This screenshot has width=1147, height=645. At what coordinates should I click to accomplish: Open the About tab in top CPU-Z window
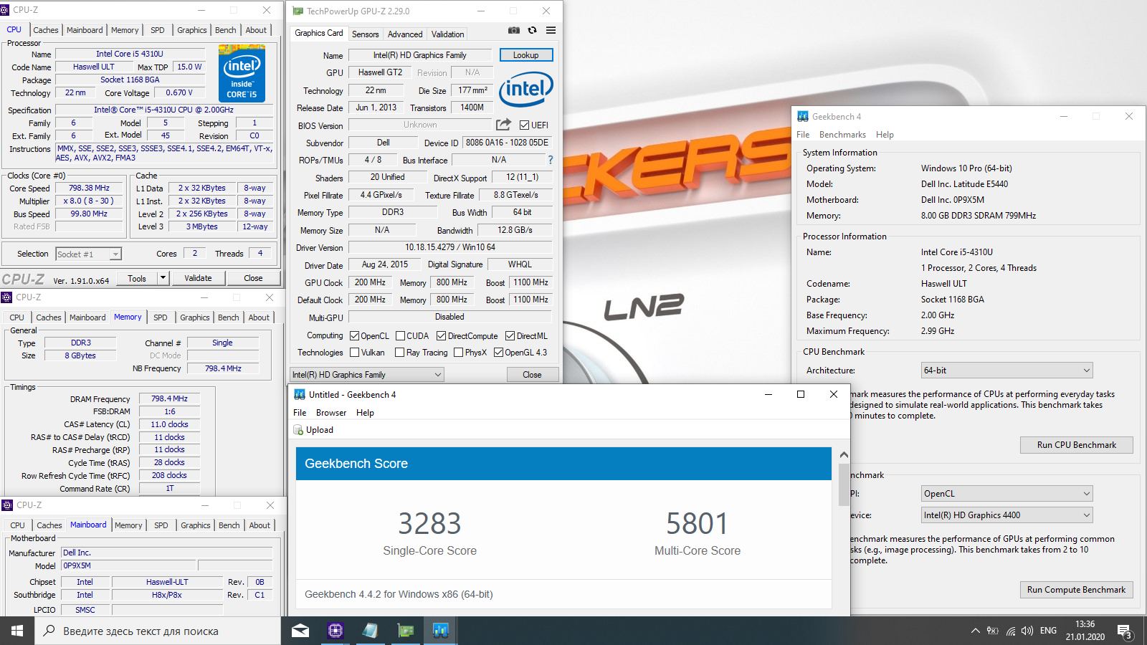[256, 30]
